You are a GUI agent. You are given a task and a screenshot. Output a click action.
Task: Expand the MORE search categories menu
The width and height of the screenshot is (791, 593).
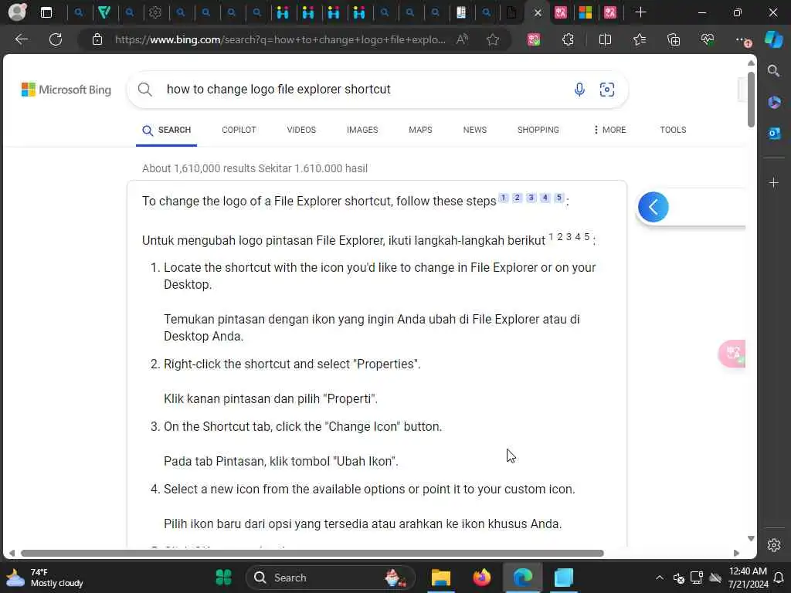(609, 130)
